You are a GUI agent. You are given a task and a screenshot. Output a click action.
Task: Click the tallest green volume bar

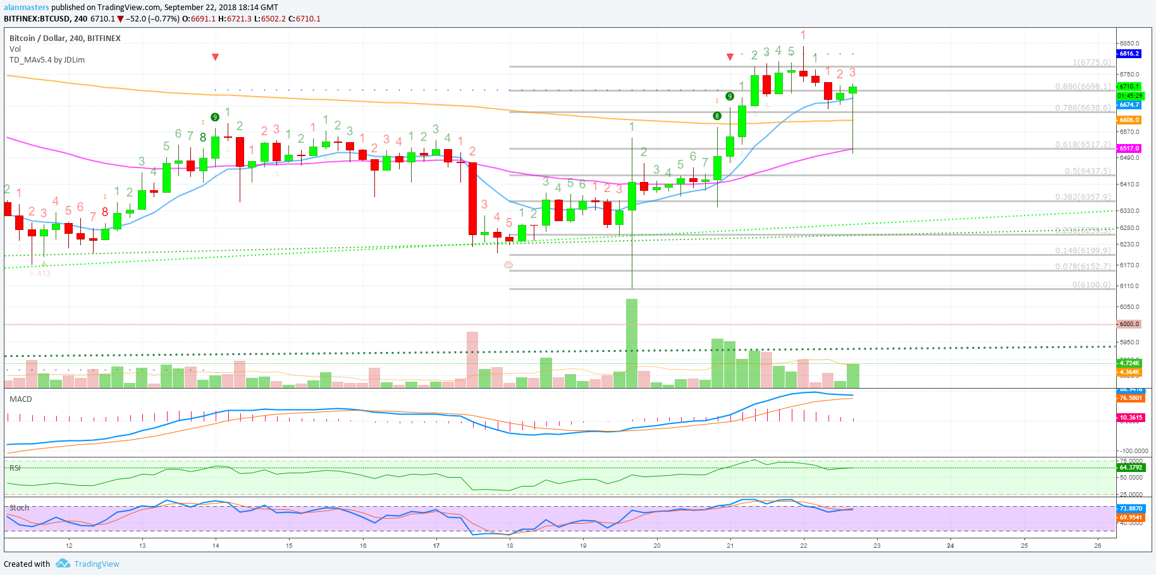click(632, 343)
